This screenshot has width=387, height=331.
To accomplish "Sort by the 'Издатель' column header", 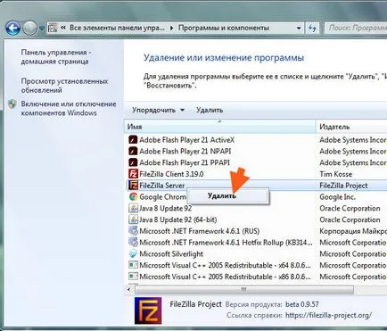I will pyautogui.click(x=352, y=127).
